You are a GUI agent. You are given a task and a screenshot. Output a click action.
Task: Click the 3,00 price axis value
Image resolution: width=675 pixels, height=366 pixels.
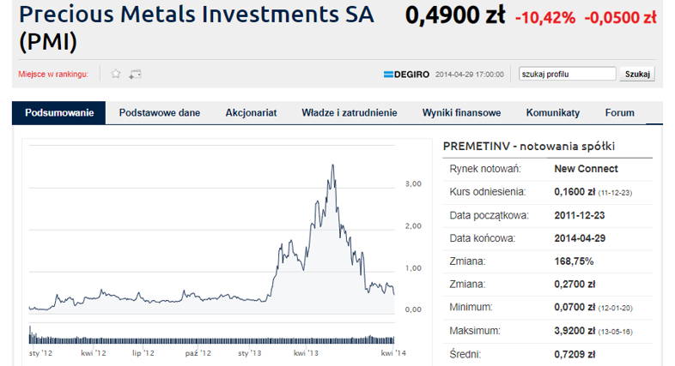pos(413,184)
